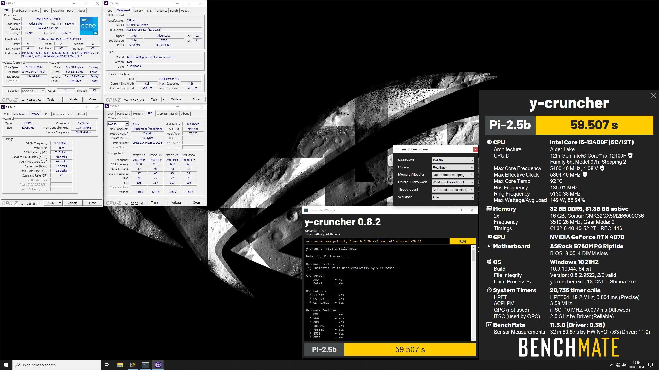Viewport: 659px width, 370px height.
Task: Open Memory Allocator dropdown
Action: pyautogui.click(x=453, y=175)
